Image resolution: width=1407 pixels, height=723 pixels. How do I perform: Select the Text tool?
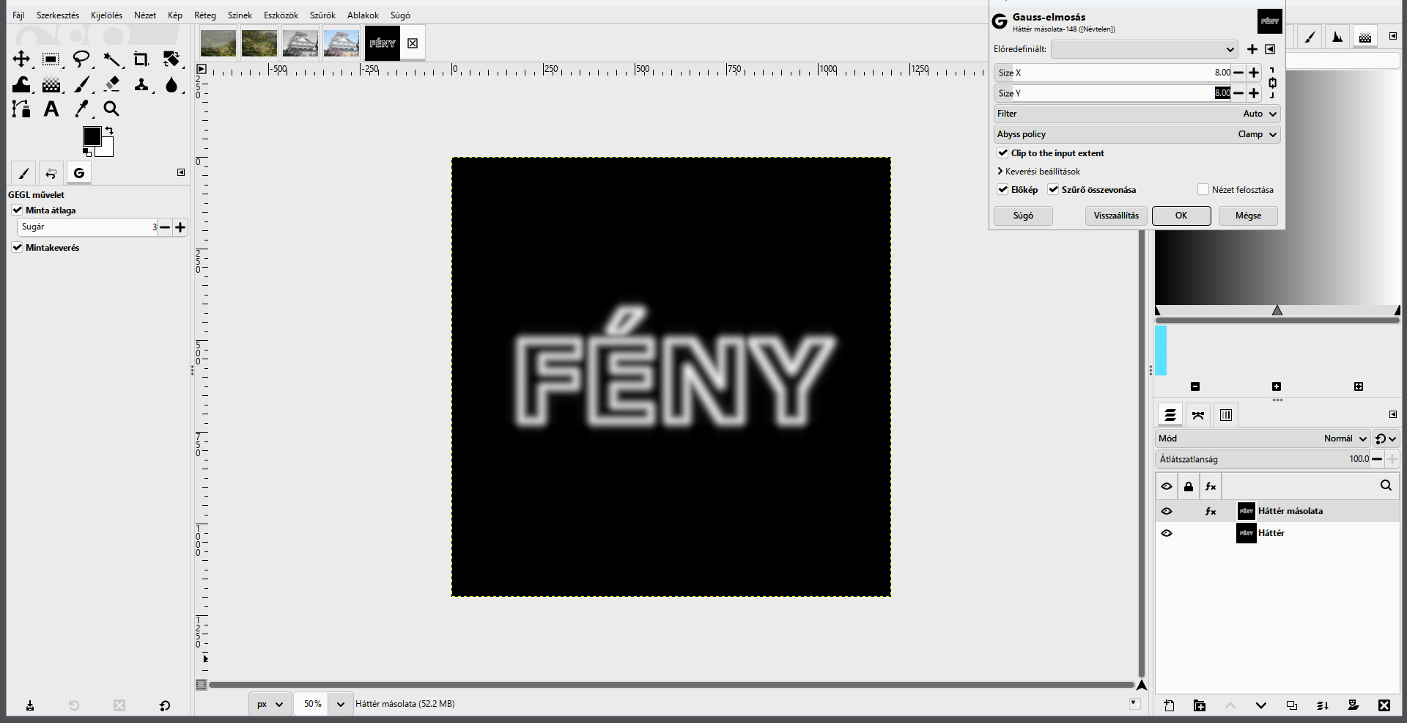point(51,109)
